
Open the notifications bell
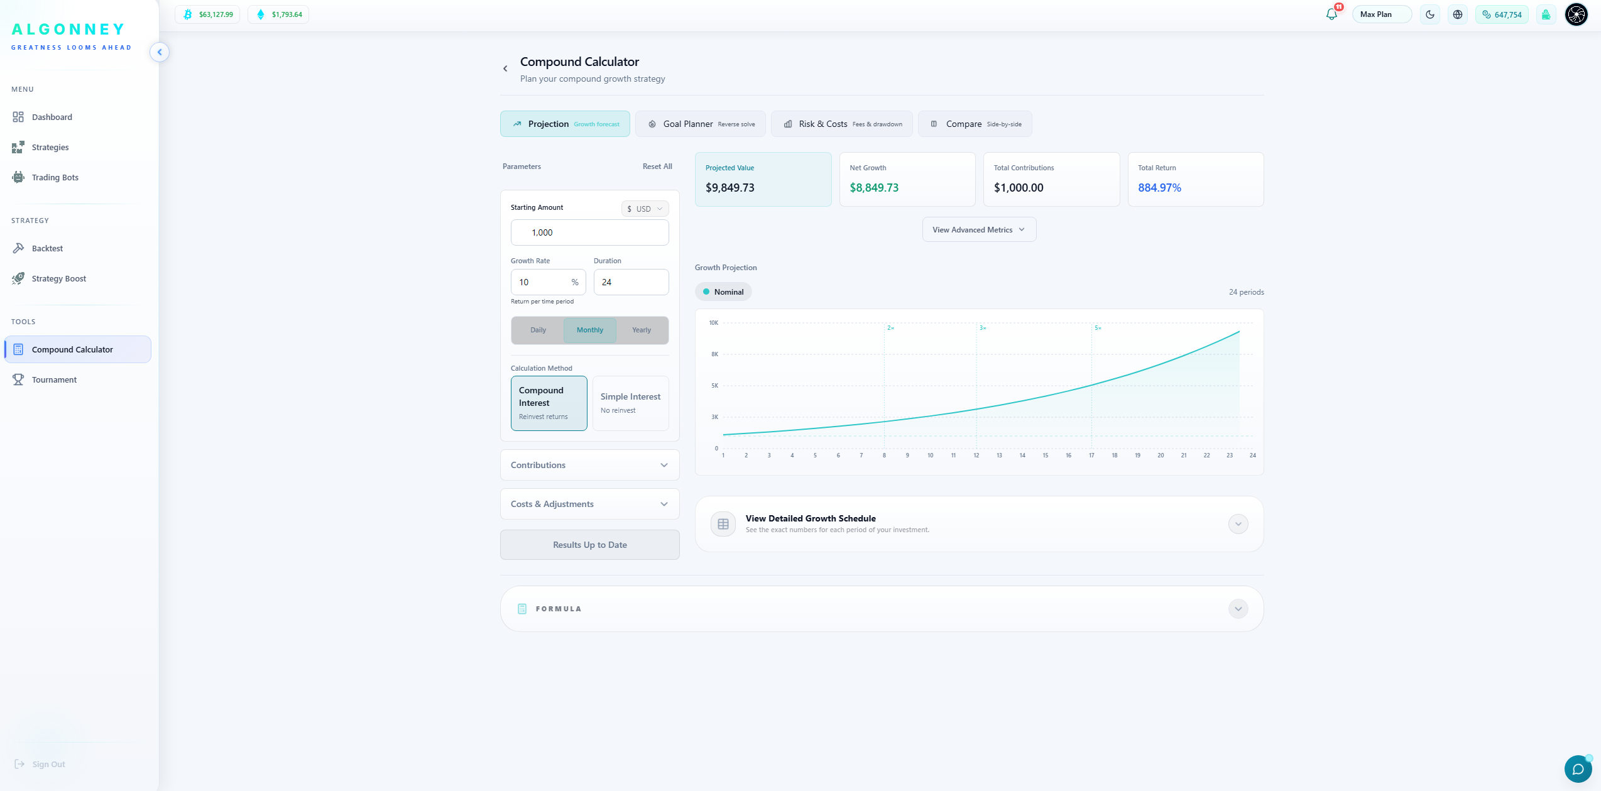(1331, 14)
